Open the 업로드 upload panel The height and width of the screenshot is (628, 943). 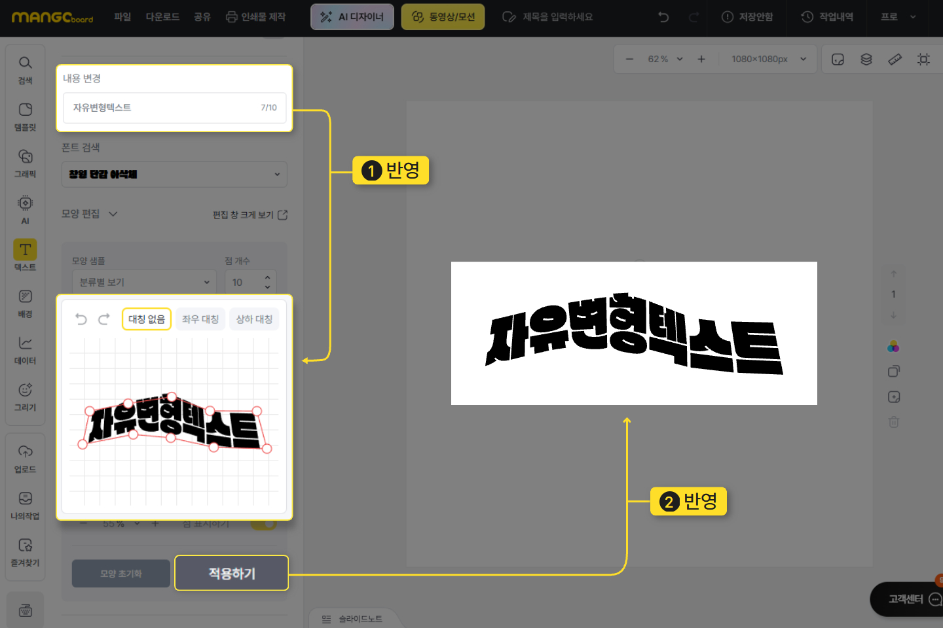coord(25,458)
